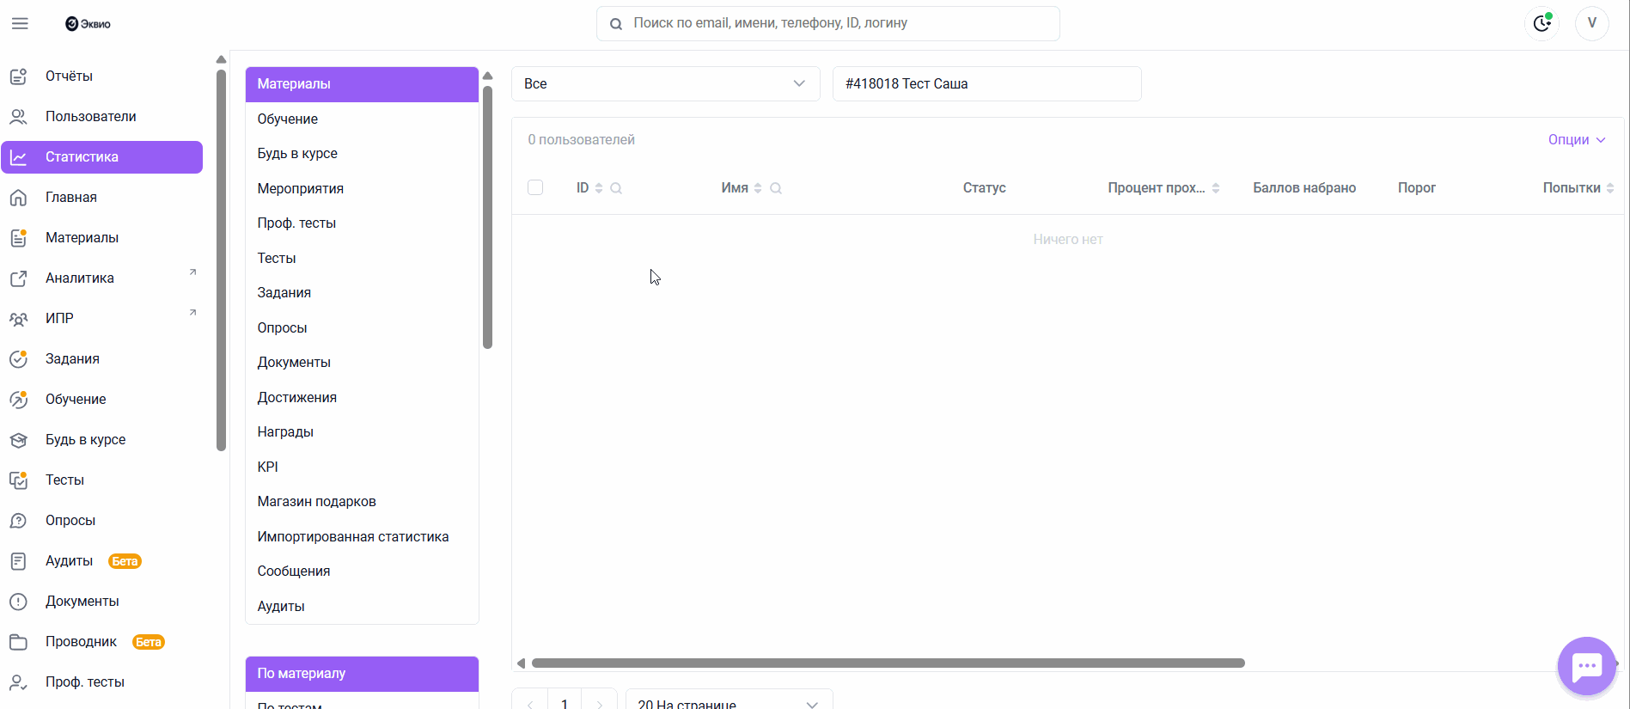Expand the Опции dropdown
Image resolution: width=1630 pixels, height=709 pixels.
1577,140
